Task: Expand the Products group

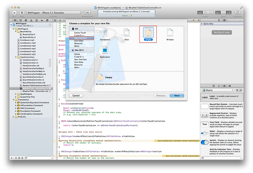Action: coord(13,117)
